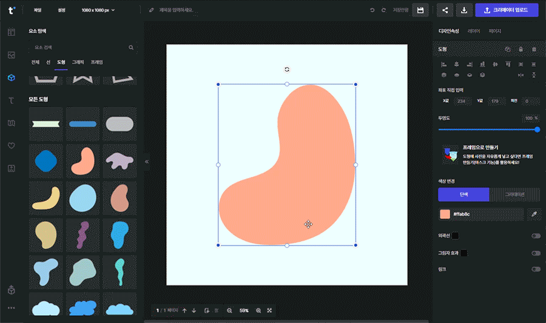This screenshot has height=323, width=546.
Task: Click the download icon button
Action: 463,10
